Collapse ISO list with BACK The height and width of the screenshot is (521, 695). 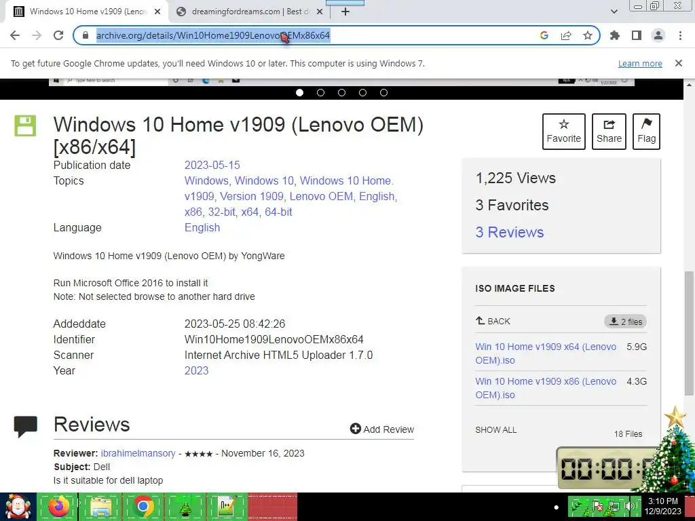pos(493,321)
